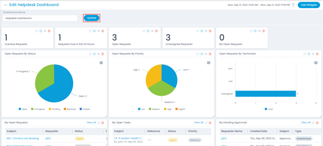This screenshot has width=323, height=146.
Task: Delete the My Pending Approvals widget
Action: [x=317, y=123]
